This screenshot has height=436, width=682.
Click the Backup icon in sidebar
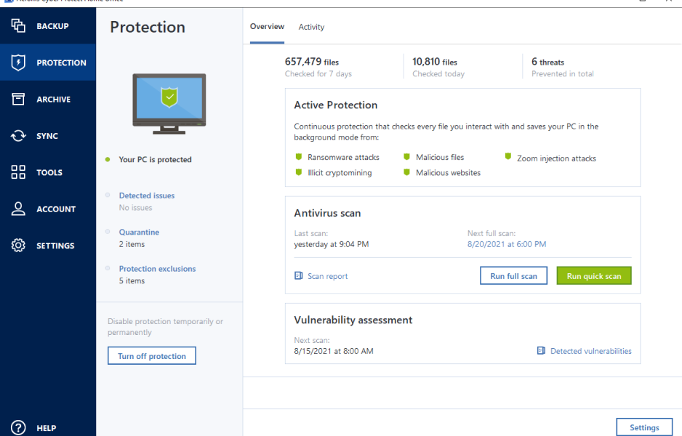coord(18,26)
